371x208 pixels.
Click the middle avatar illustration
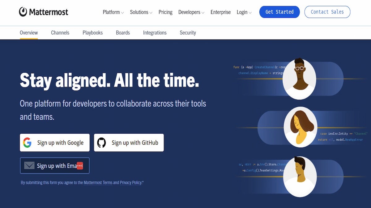(x=301, y=127)
